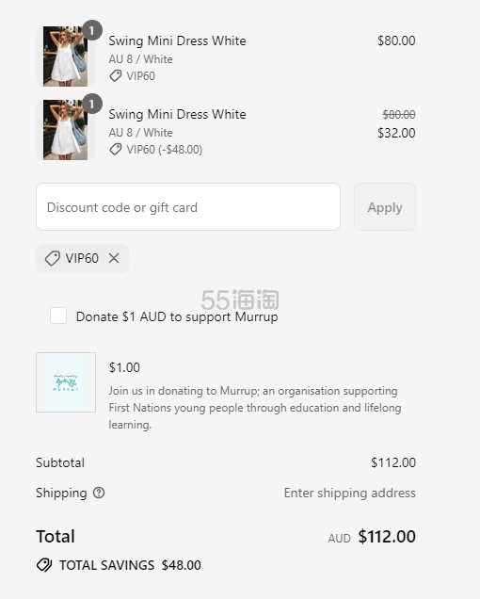Open the first Swing Mini Dress thumbnail

(x=65, y=57)
